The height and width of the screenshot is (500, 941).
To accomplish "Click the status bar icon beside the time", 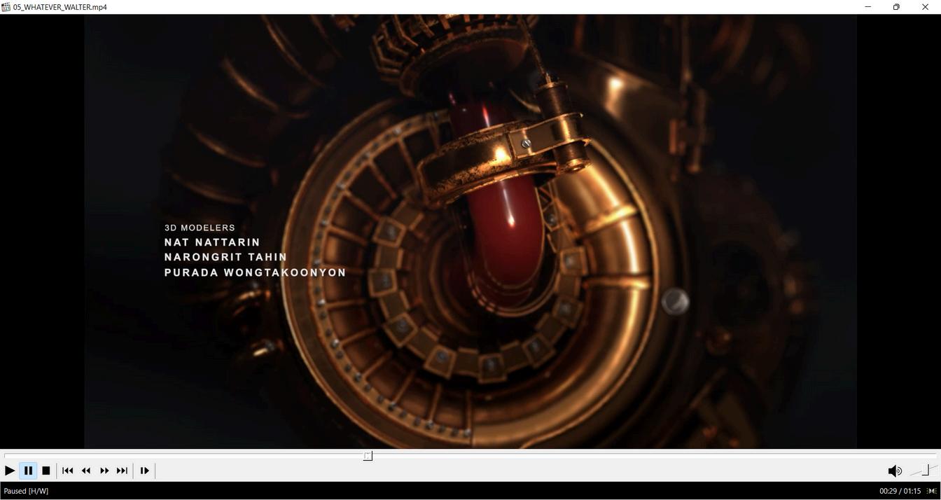I will [932, 491].
